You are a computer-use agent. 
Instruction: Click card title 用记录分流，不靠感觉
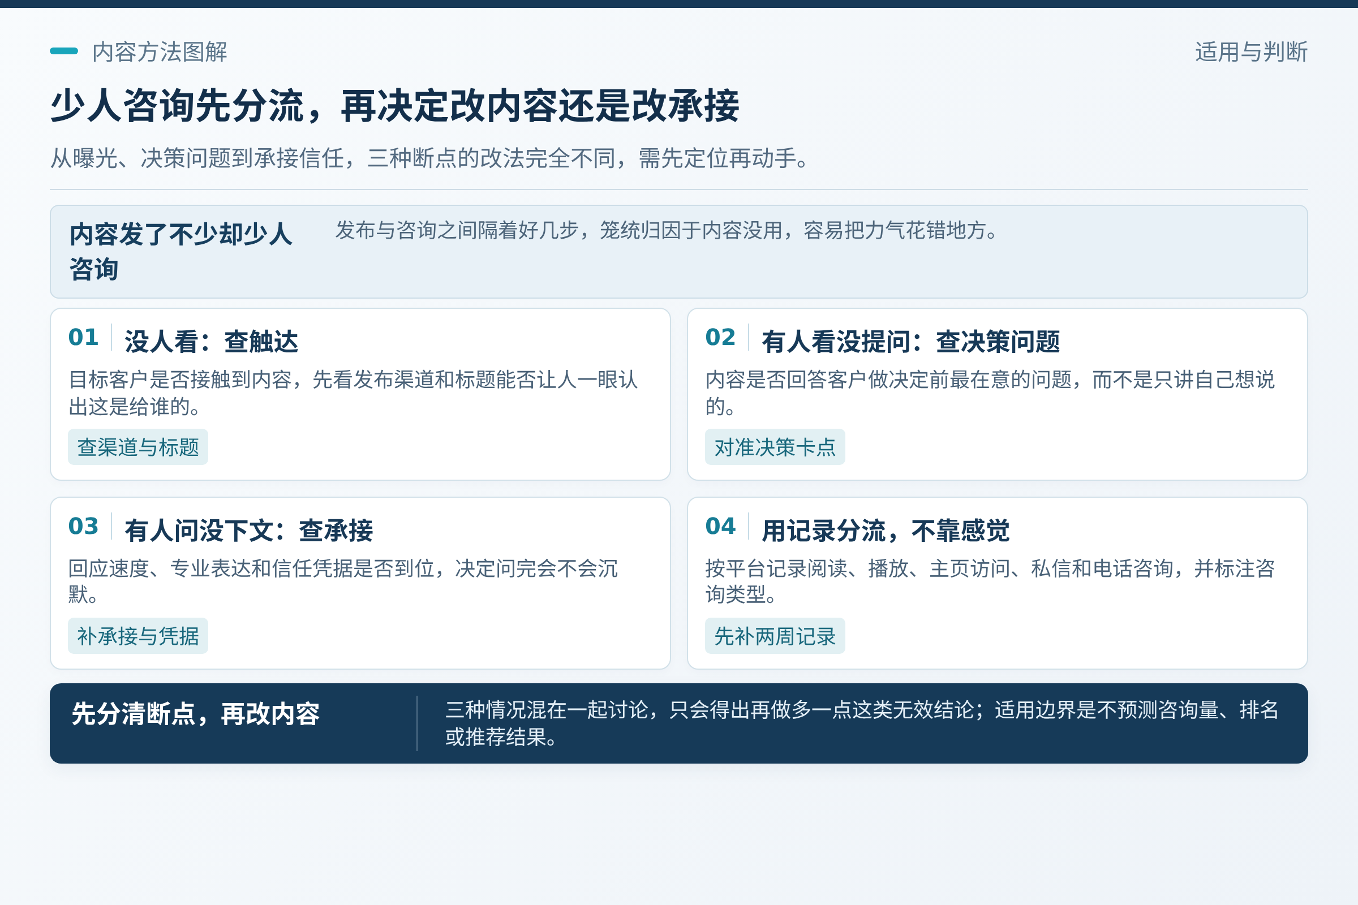pyautogui.click(x=886, y=530)
